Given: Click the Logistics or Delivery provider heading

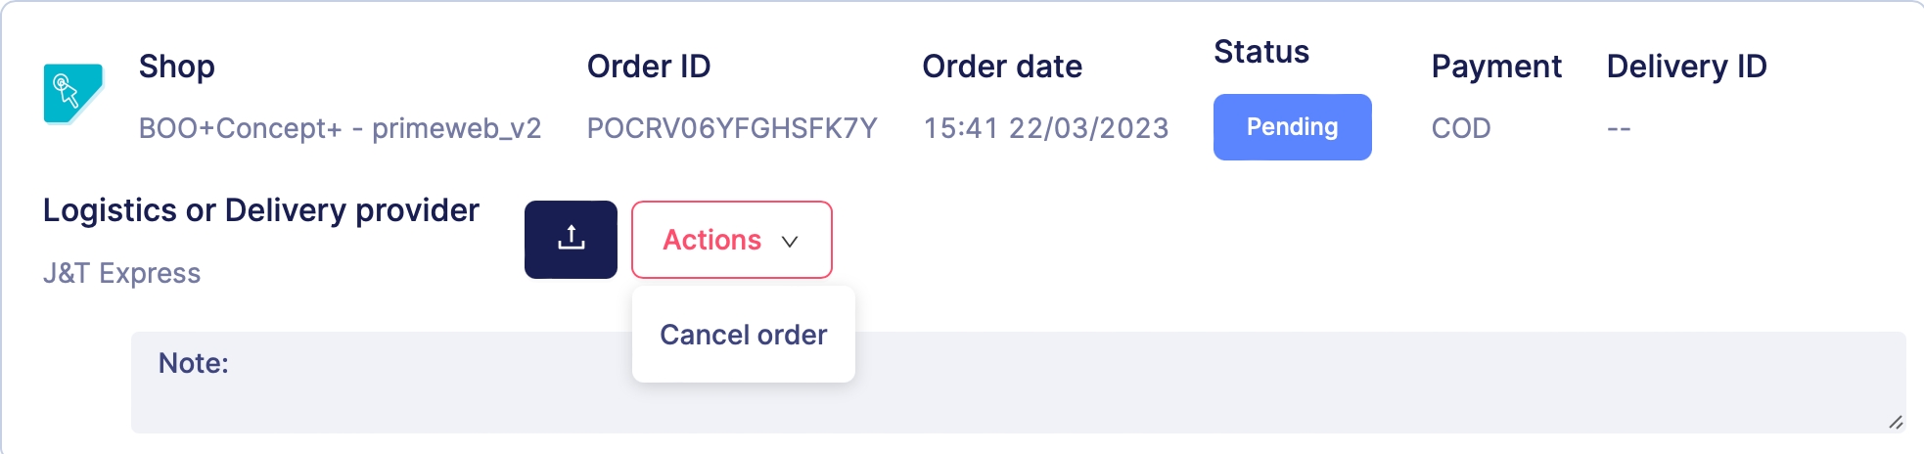Looking at the screenshot, I should (x=261, y=210).
